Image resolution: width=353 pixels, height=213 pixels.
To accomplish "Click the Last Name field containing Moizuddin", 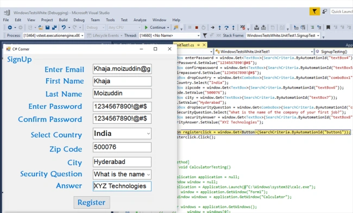I will (x=122, y=93).
